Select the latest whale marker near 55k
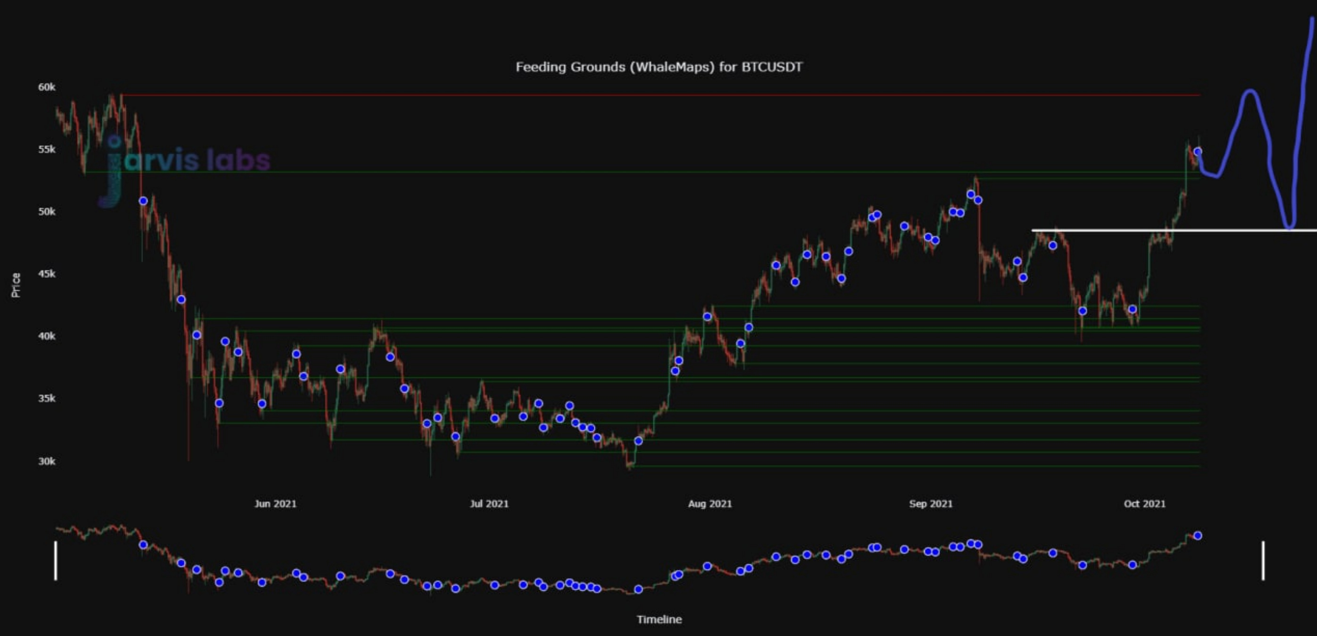This screenshot has width=1317, height=636. (1197, 151)
